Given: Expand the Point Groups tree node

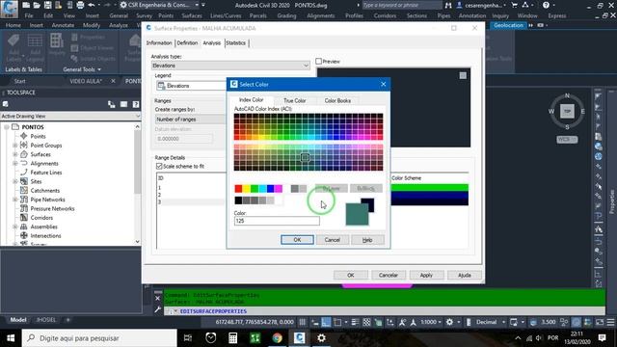Looking at the screenshot, I should click(x=15, y=146).
